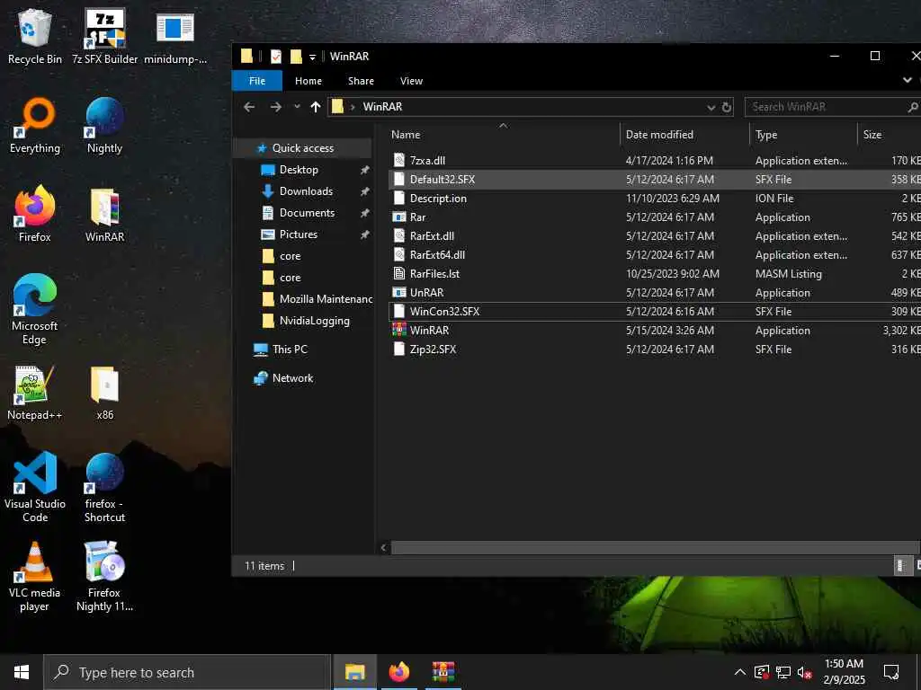Open the notification center icon
Image resolution: width=921 pixels, height=690 pixels.
point(891,672)
